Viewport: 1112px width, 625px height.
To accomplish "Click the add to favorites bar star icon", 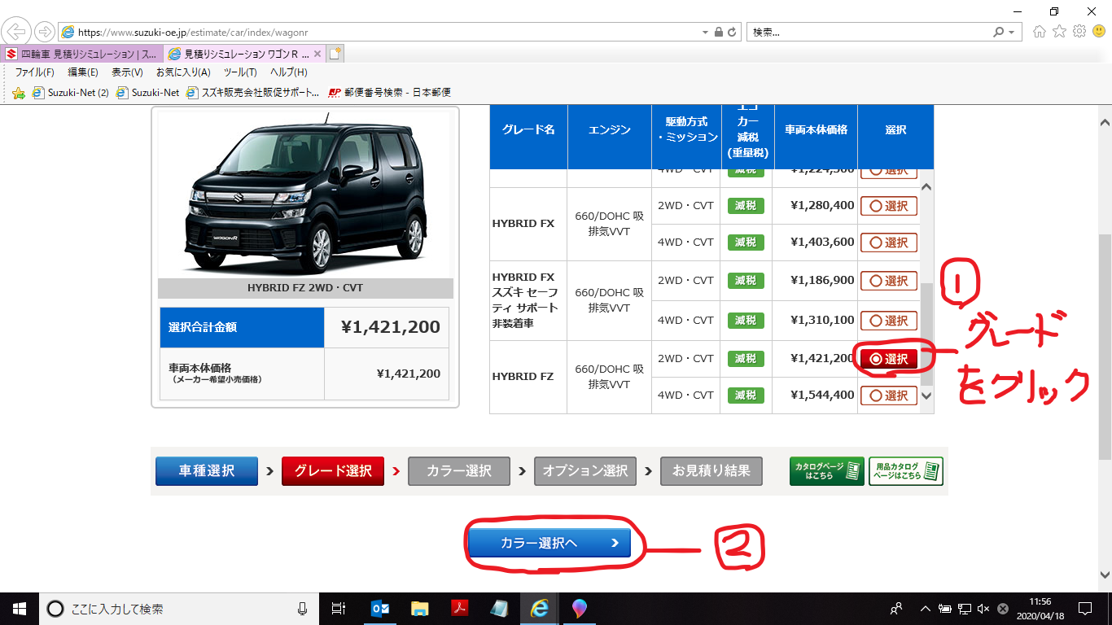I will [19, 93].
